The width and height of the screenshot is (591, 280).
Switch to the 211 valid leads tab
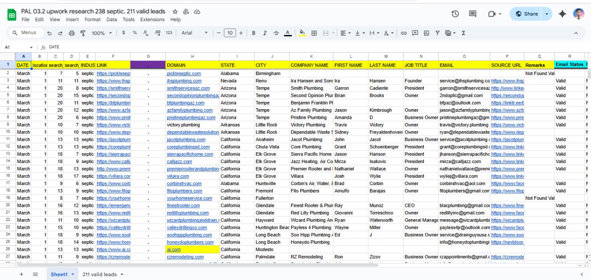coord(100,274)
